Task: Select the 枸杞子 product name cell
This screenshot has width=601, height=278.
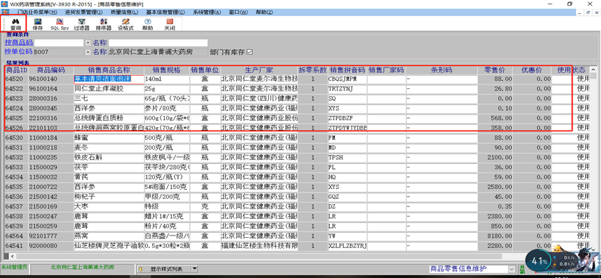Action: point(109,197)
